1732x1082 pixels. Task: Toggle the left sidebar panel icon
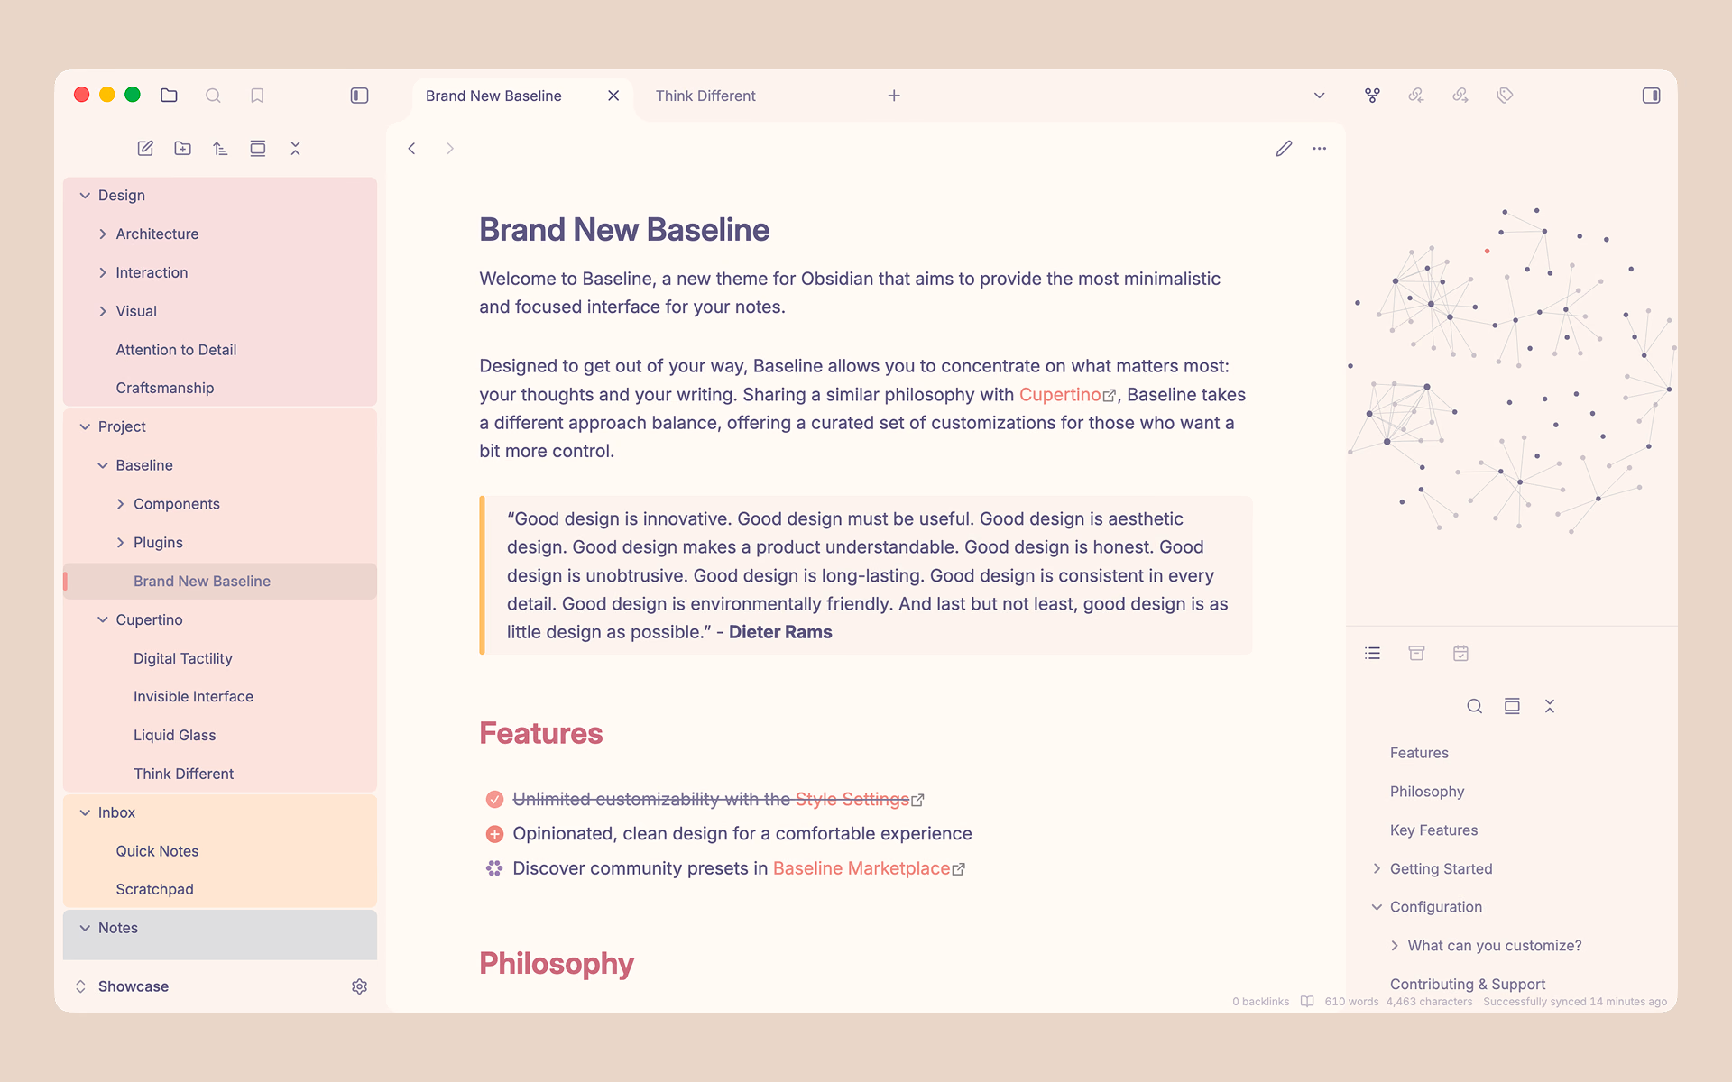click(x=359, y=96)
